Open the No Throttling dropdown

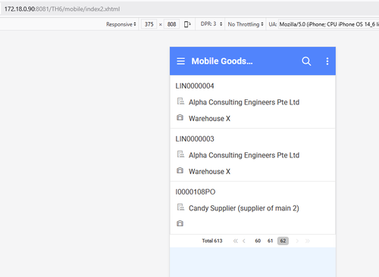pyautogui.click(x=246, y=24)
